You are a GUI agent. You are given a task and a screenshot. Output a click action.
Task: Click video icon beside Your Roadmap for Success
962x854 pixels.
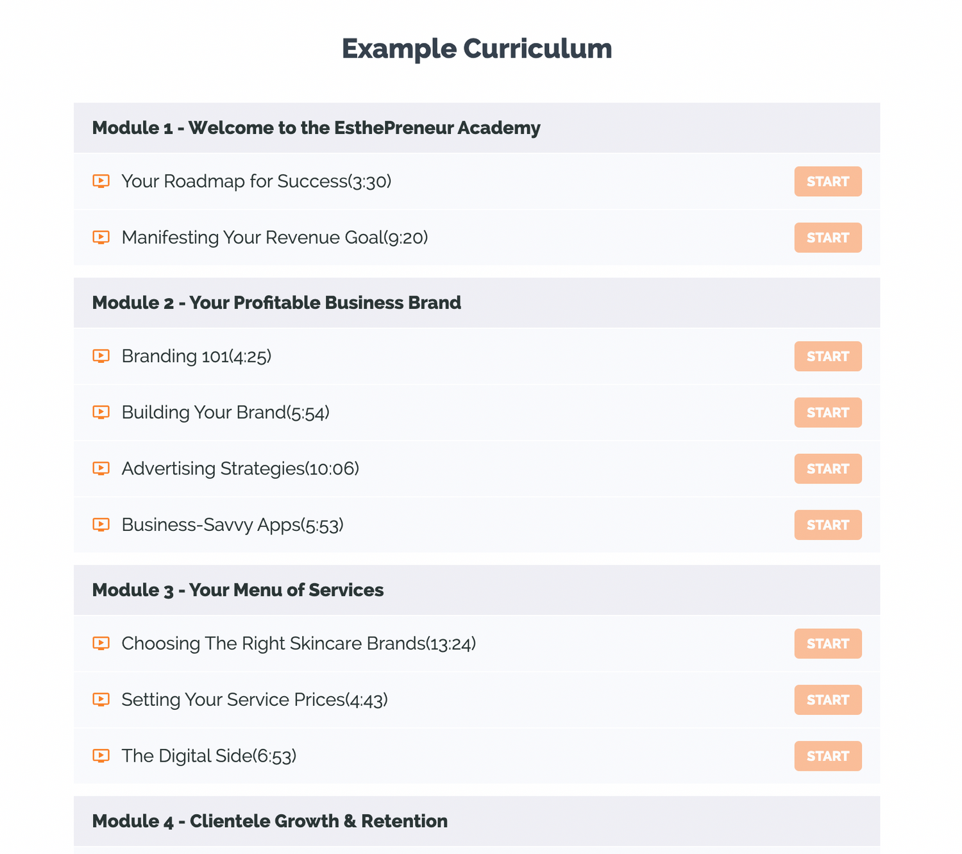pyautogui.click(x=101, y=181)
